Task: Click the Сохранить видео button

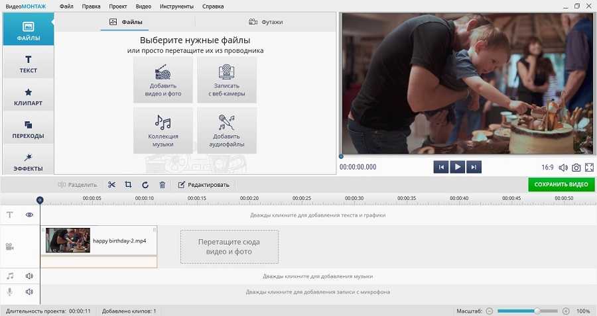Action: [561, 185]
